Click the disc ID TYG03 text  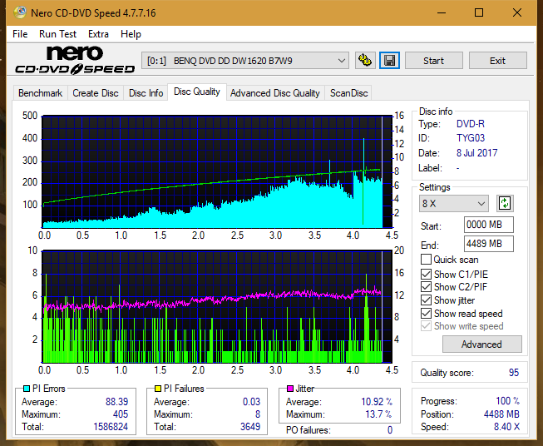(471, 138)
